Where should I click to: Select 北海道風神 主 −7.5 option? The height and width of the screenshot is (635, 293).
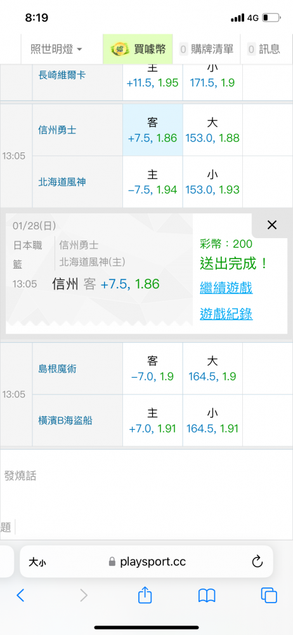pos(153,182)
